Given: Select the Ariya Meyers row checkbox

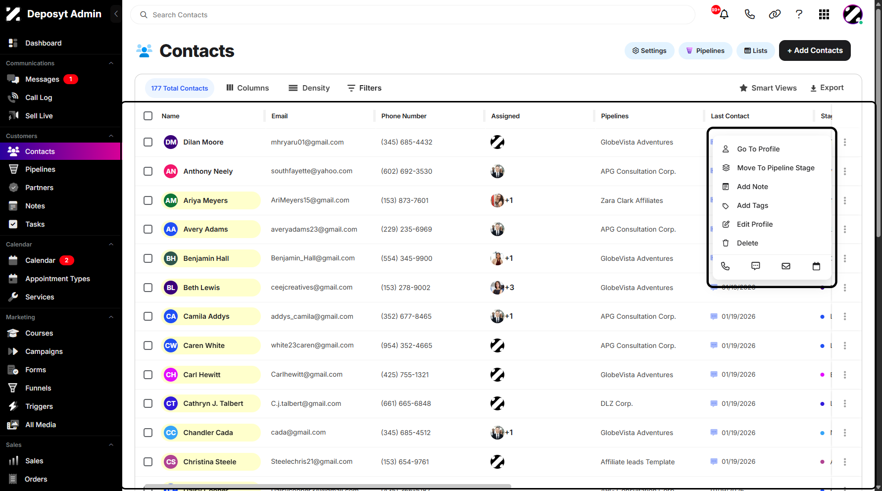Looking at the screenshot, I should 148,200.
